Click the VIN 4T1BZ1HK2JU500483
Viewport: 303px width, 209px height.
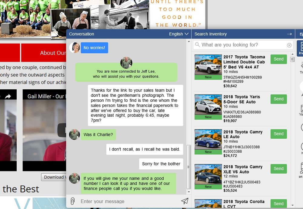[x=242, y=182]
